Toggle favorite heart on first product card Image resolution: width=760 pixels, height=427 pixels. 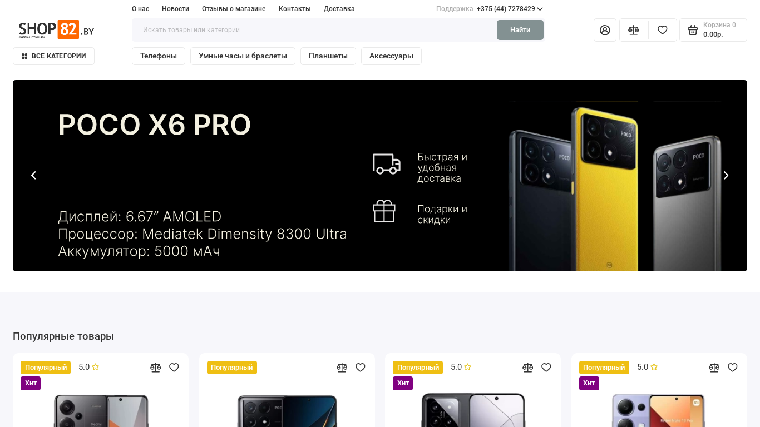pyautogui.click(x=174, y=368)
